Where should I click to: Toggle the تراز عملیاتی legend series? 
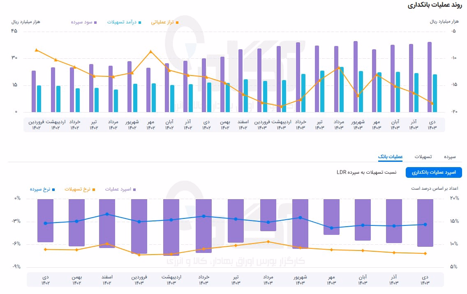165,22
